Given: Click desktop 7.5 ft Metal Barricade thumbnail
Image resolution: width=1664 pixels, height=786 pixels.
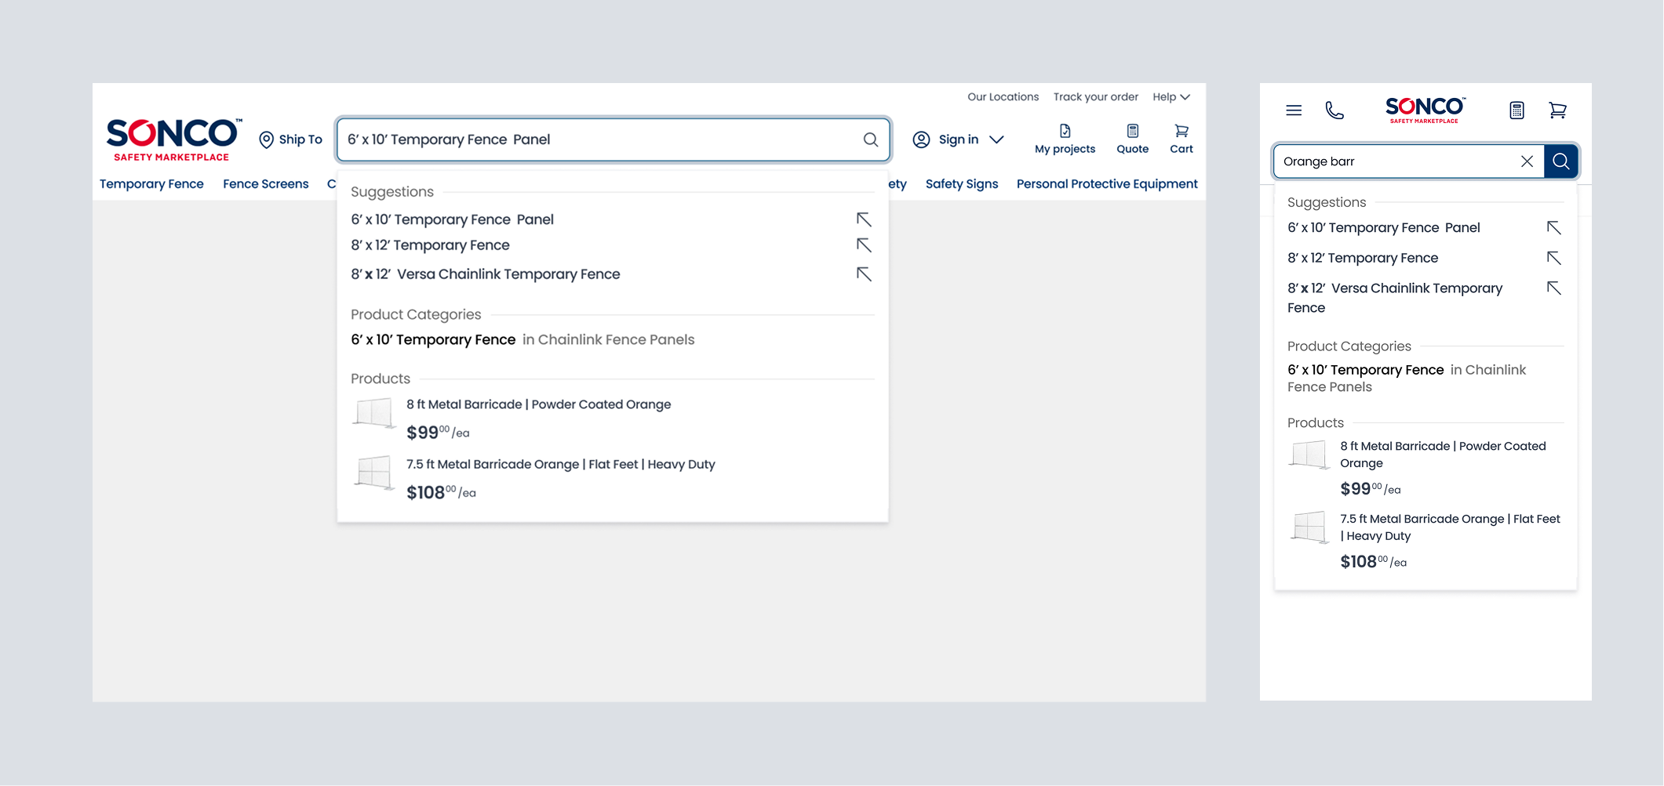Looking at the screenshot, I should [x=373, y=473].
